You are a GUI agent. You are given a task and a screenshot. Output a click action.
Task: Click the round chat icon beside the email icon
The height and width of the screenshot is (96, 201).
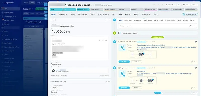click(106, 40)
